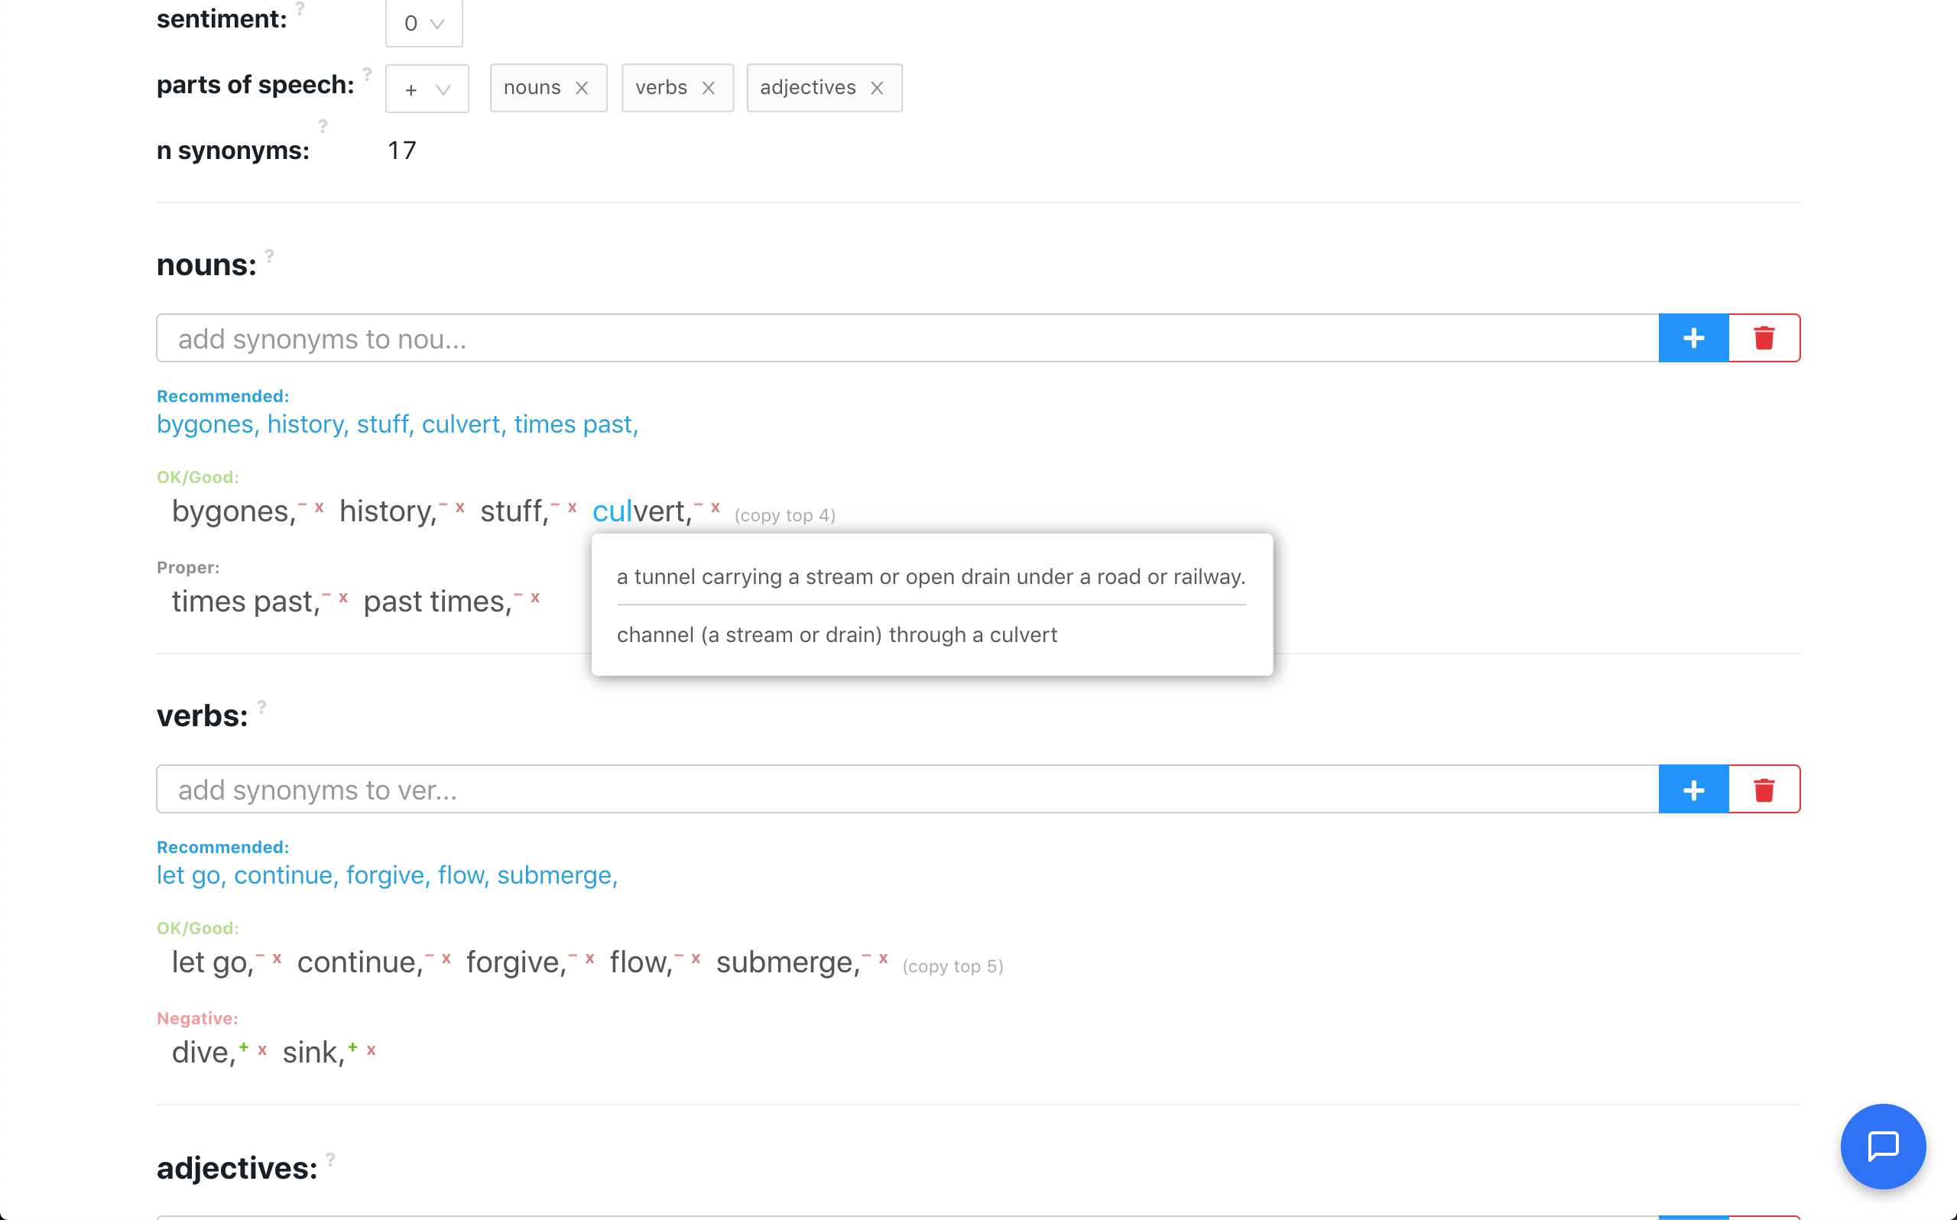Click the help question mark beside nouns heading
1957x1220 pixels.
(269, 256)
